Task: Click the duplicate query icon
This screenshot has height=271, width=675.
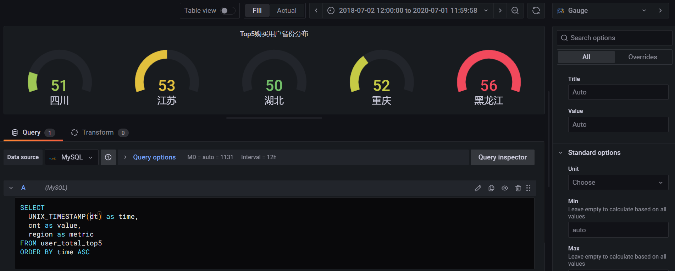Action: [491, 188]
